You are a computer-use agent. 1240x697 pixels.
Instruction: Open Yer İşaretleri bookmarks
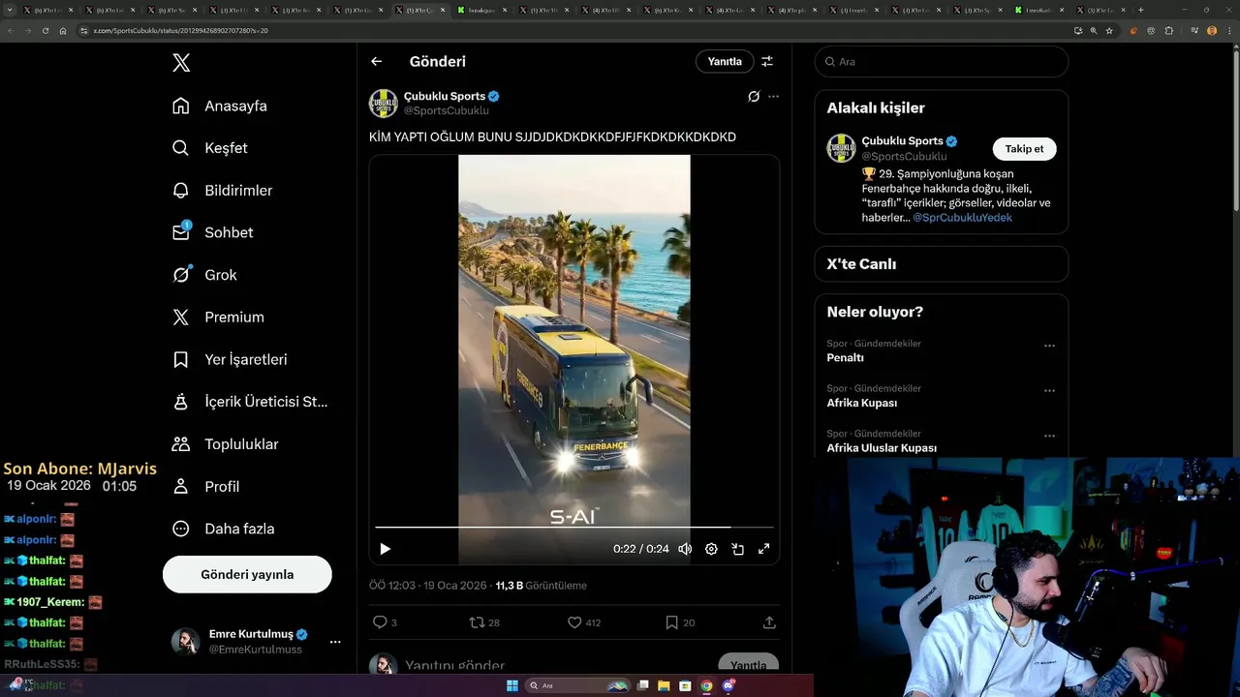coord(230,359)
